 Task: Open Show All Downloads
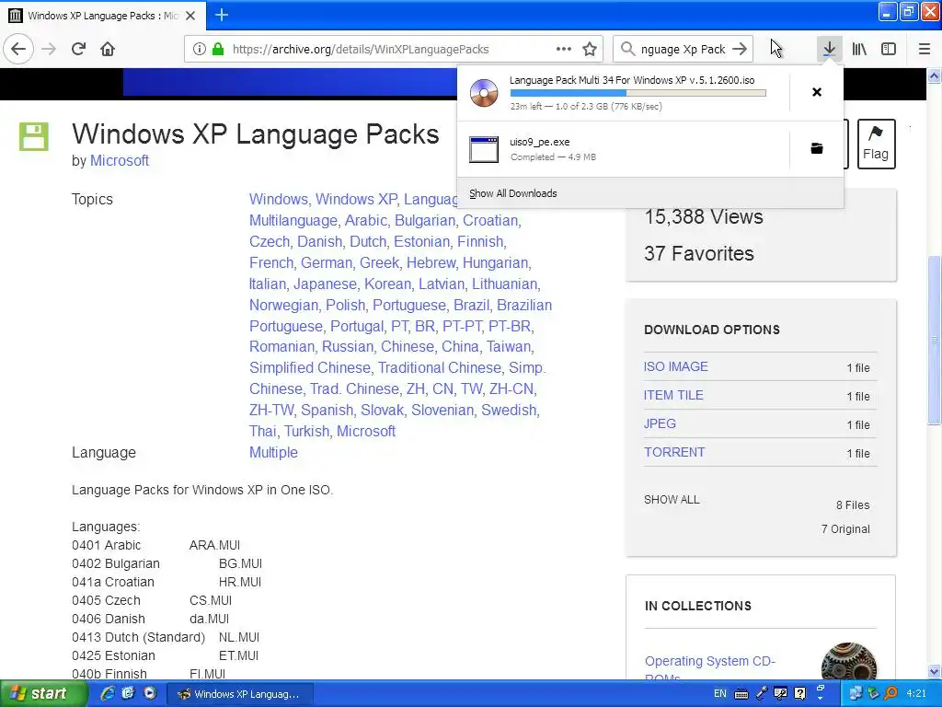coord(513,193)
